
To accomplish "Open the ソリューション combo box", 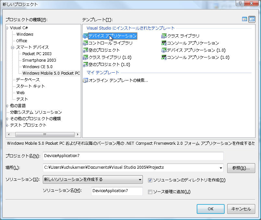I will (93, 179).
